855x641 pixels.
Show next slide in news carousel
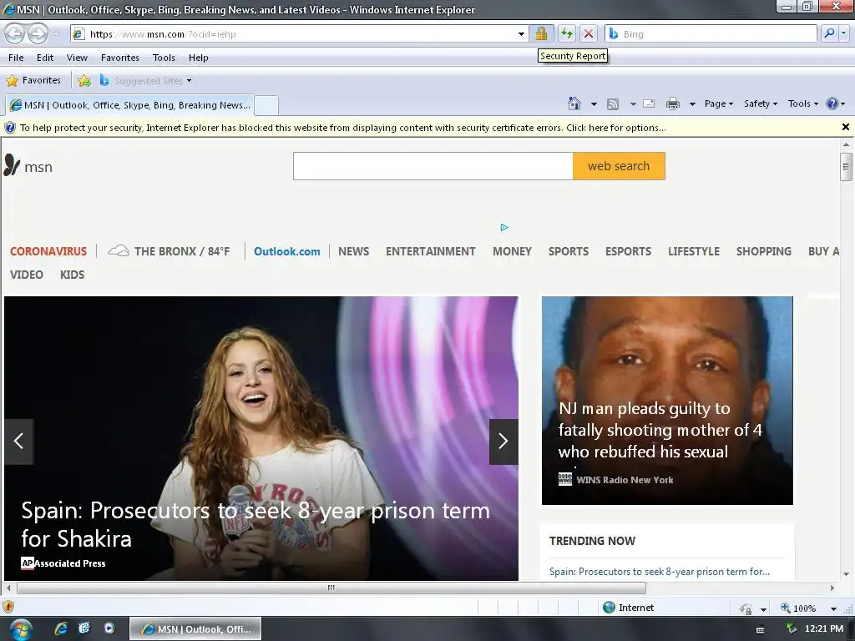pos(503,442)
